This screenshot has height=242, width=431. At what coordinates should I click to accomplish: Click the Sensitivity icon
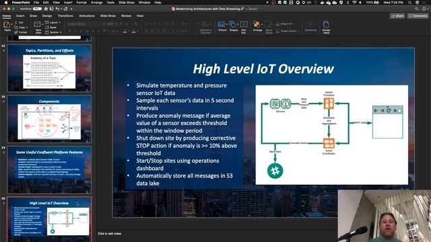(x=310, y=24)
